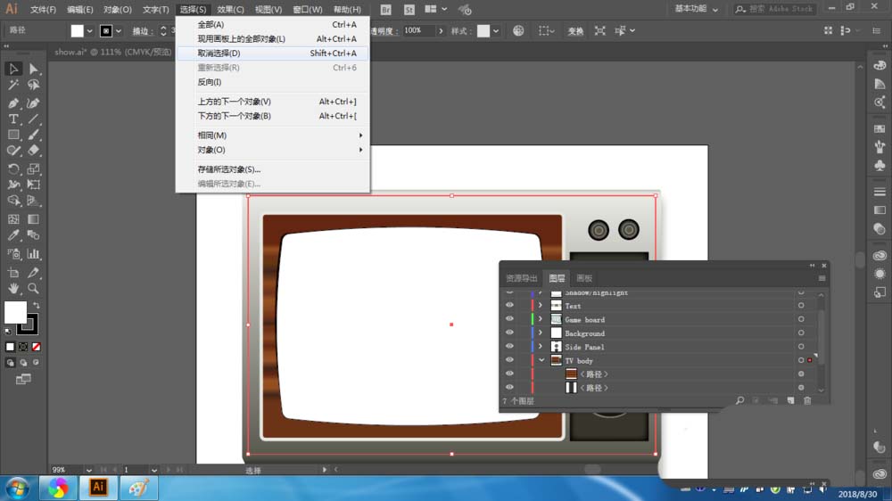
Task: Hide the Side Panel layer
Action: coord(509,347)
